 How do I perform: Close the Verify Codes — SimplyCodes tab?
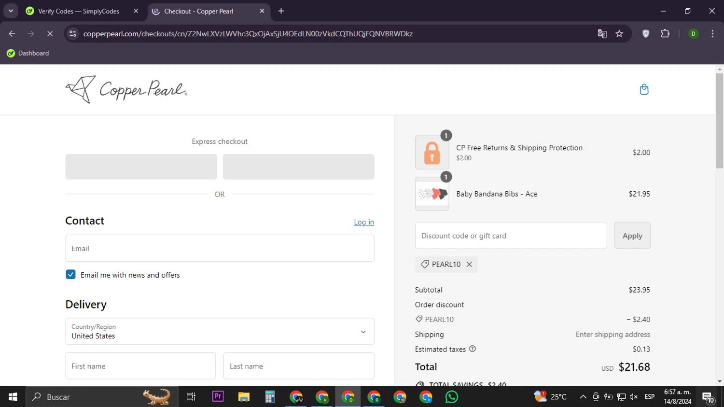coord(136,11)
